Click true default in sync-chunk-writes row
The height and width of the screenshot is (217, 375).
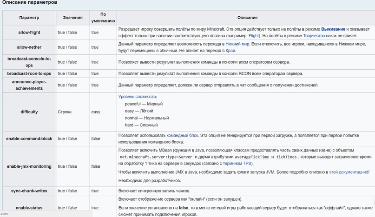[x=95, y=191]
